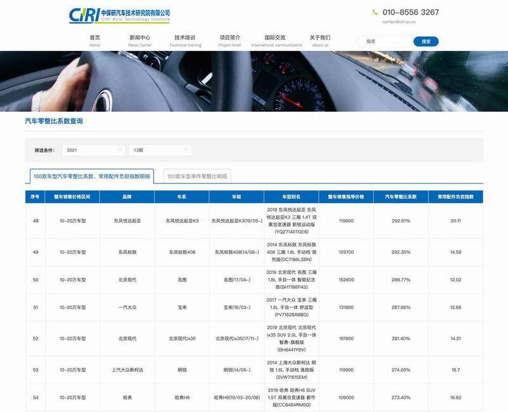508x412 pixels.
Task: Select the 上汽大众斯柯达 brand cell
Action: (128, 370)
